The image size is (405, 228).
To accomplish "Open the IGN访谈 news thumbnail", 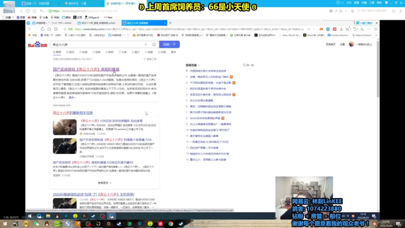I will [x=65, y=127].
